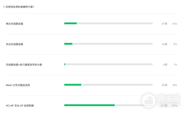Click the 67票 vote count

coord(164,24)
